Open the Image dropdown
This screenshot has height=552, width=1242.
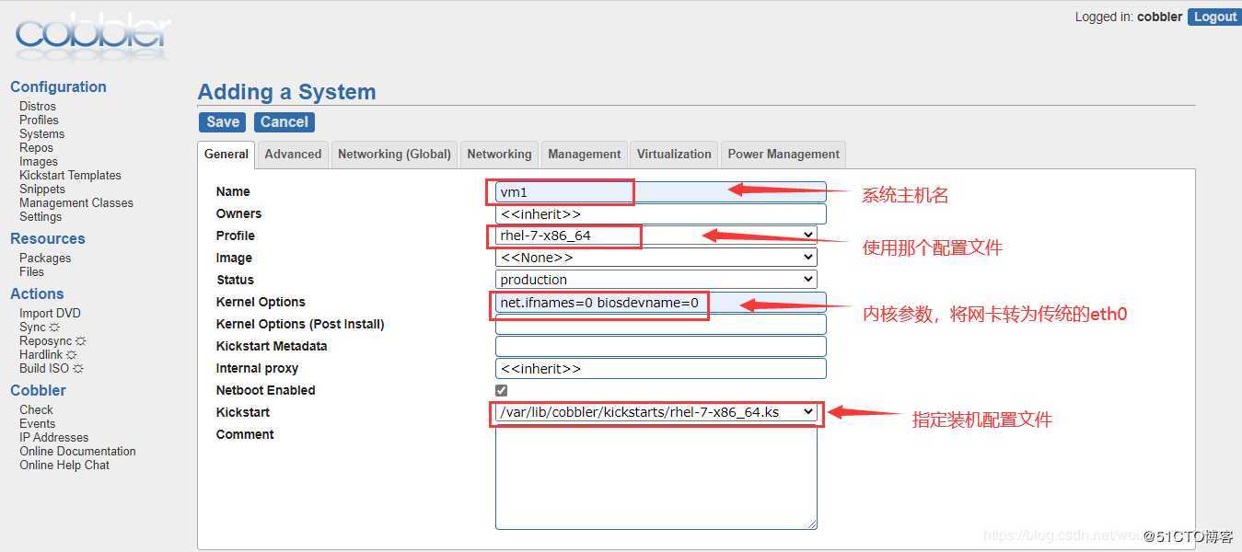click(x=656, y=258)
